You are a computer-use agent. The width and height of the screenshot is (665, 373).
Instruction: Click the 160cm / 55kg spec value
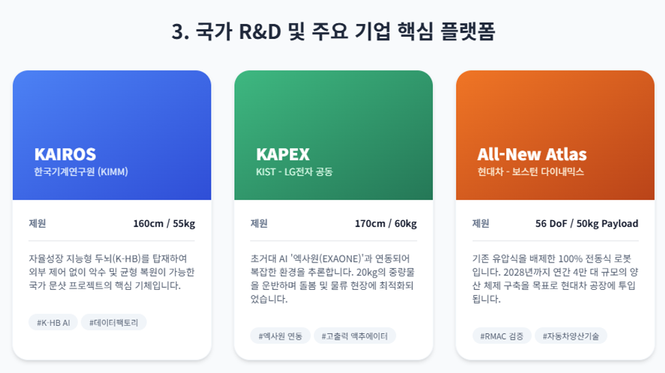[164, 224]
